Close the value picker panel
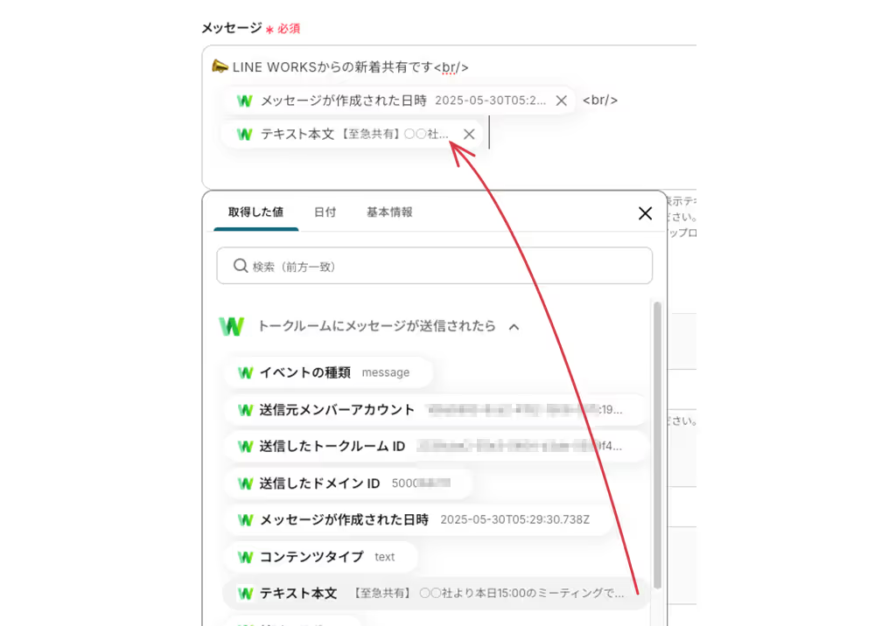Screen dimensions: 875x626 tap(645, 213)
